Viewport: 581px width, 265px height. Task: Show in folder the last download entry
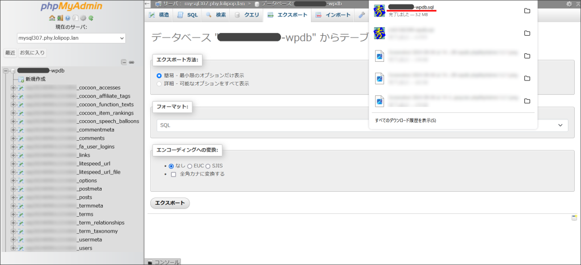(x=527, y=101)
